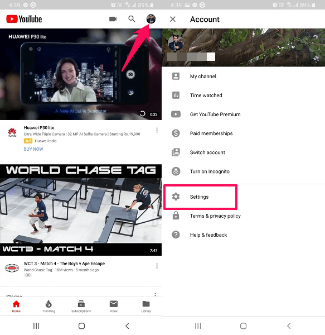Viewport: 325px width, 335px height.
Task: Tap the Paid memberships dollar icon
Action: (176, 133)
